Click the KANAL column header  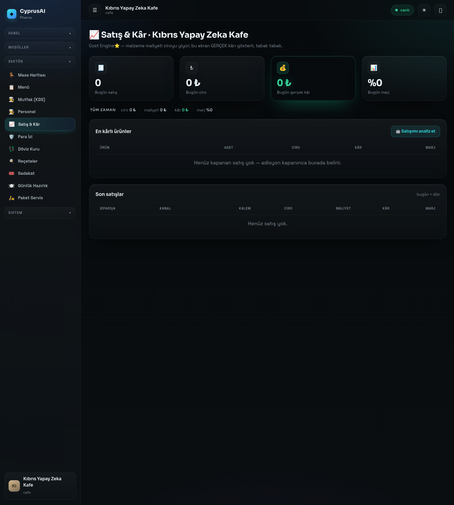tap(165, 208)
